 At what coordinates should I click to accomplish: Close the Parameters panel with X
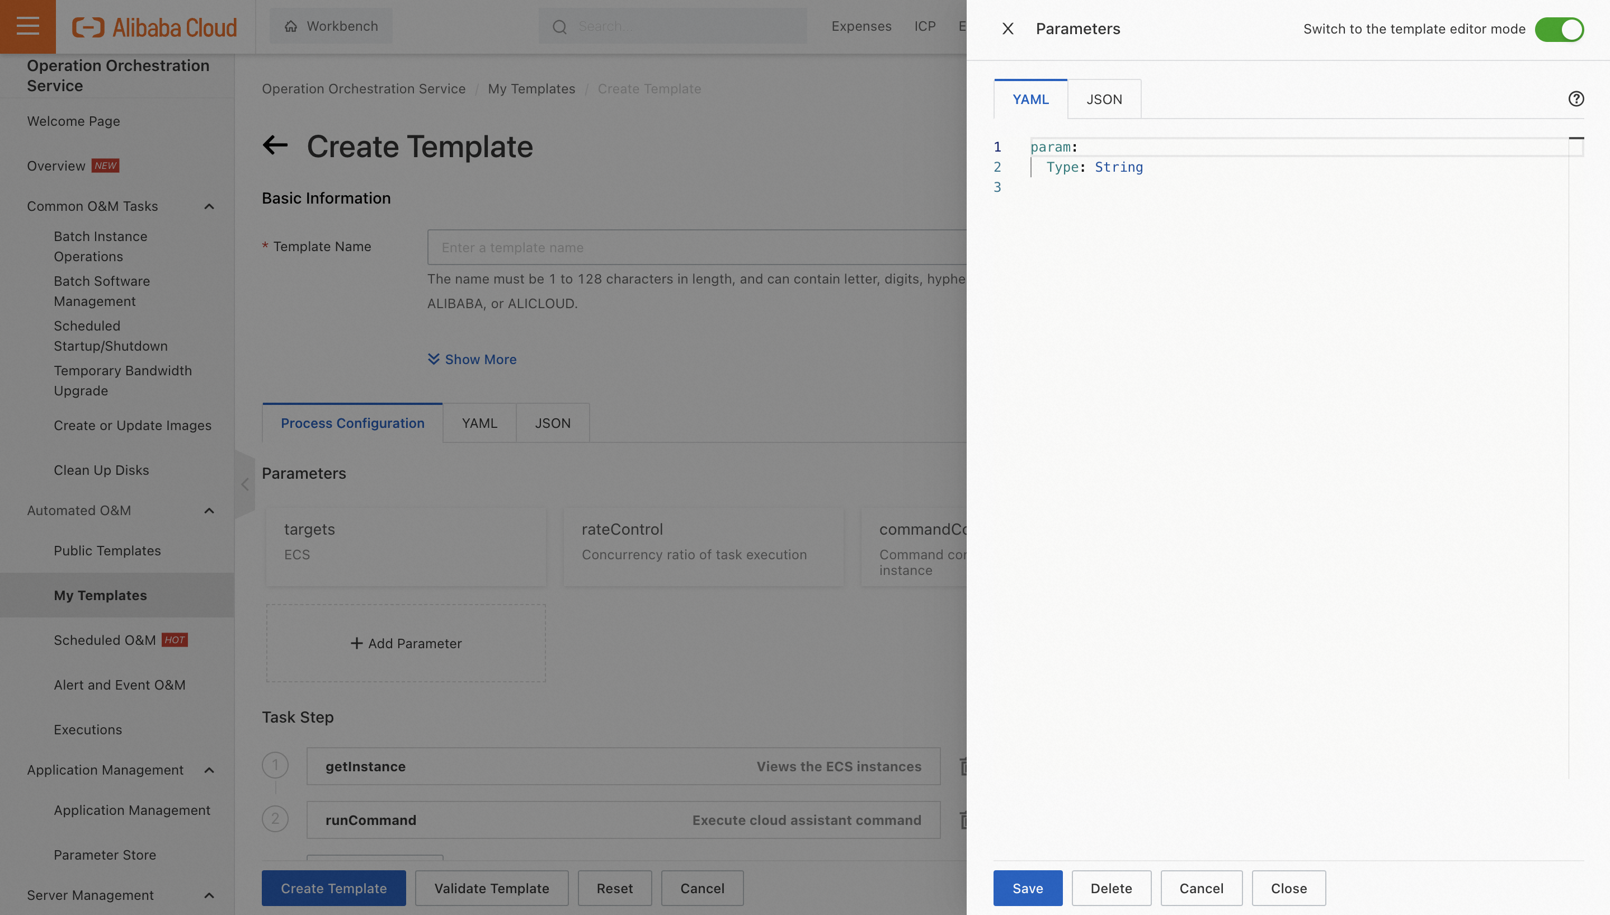tap(1008, 29)
